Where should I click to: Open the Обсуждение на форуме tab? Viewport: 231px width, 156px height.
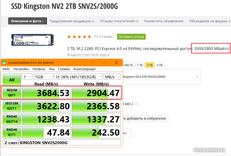210,21
